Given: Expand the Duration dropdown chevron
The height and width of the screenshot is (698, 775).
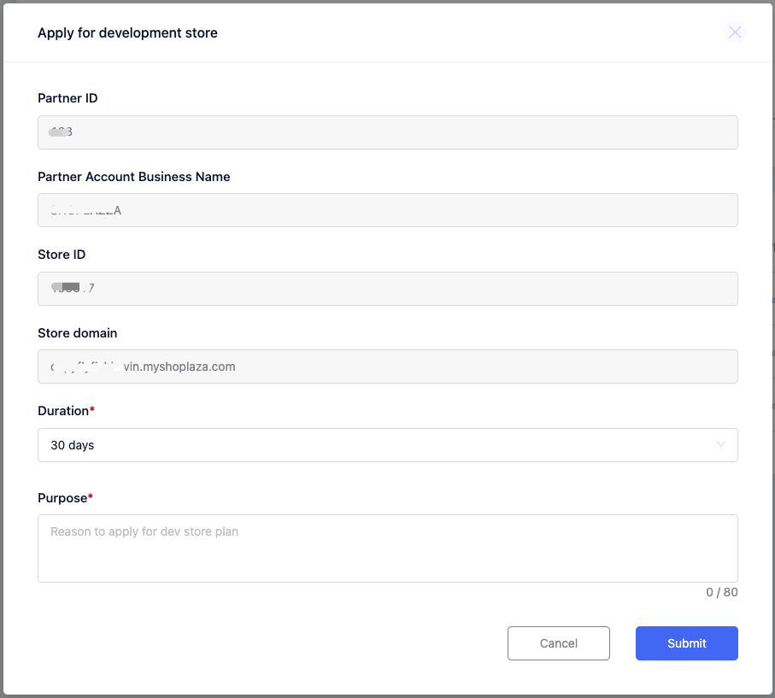Looking at the screenshot, I should pos(721,444).
